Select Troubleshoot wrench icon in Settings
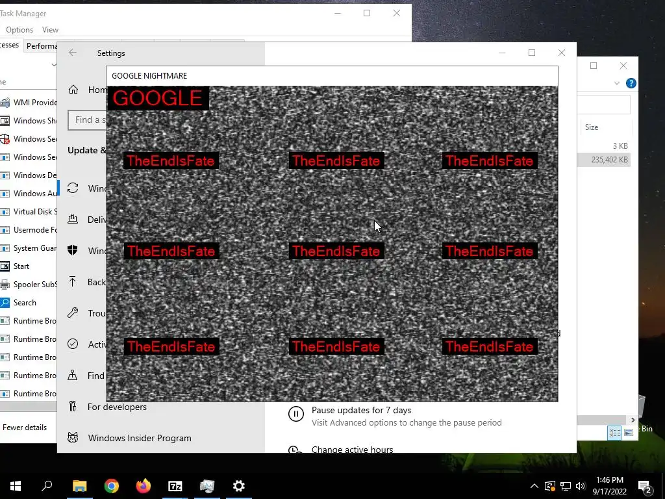665x499 pixels. tap(73, 313)
